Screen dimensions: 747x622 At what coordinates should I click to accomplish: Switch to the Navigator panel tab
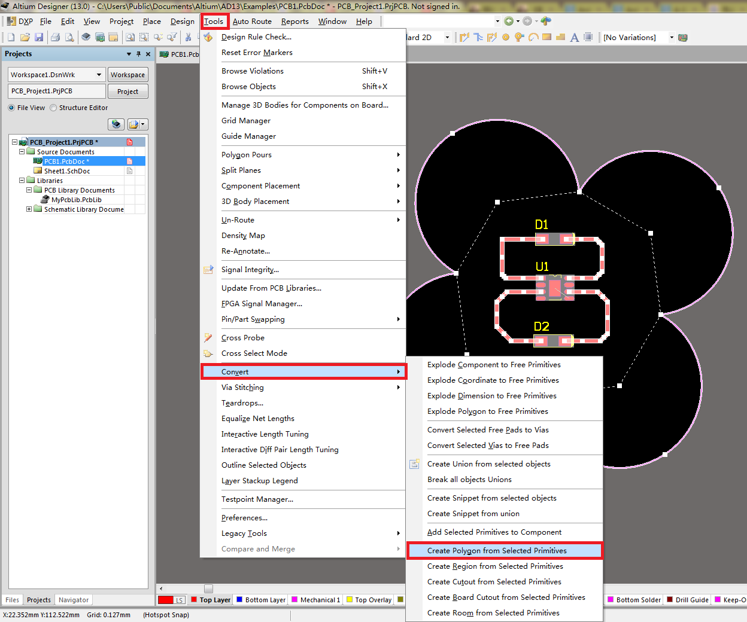(x=74, y=600)
